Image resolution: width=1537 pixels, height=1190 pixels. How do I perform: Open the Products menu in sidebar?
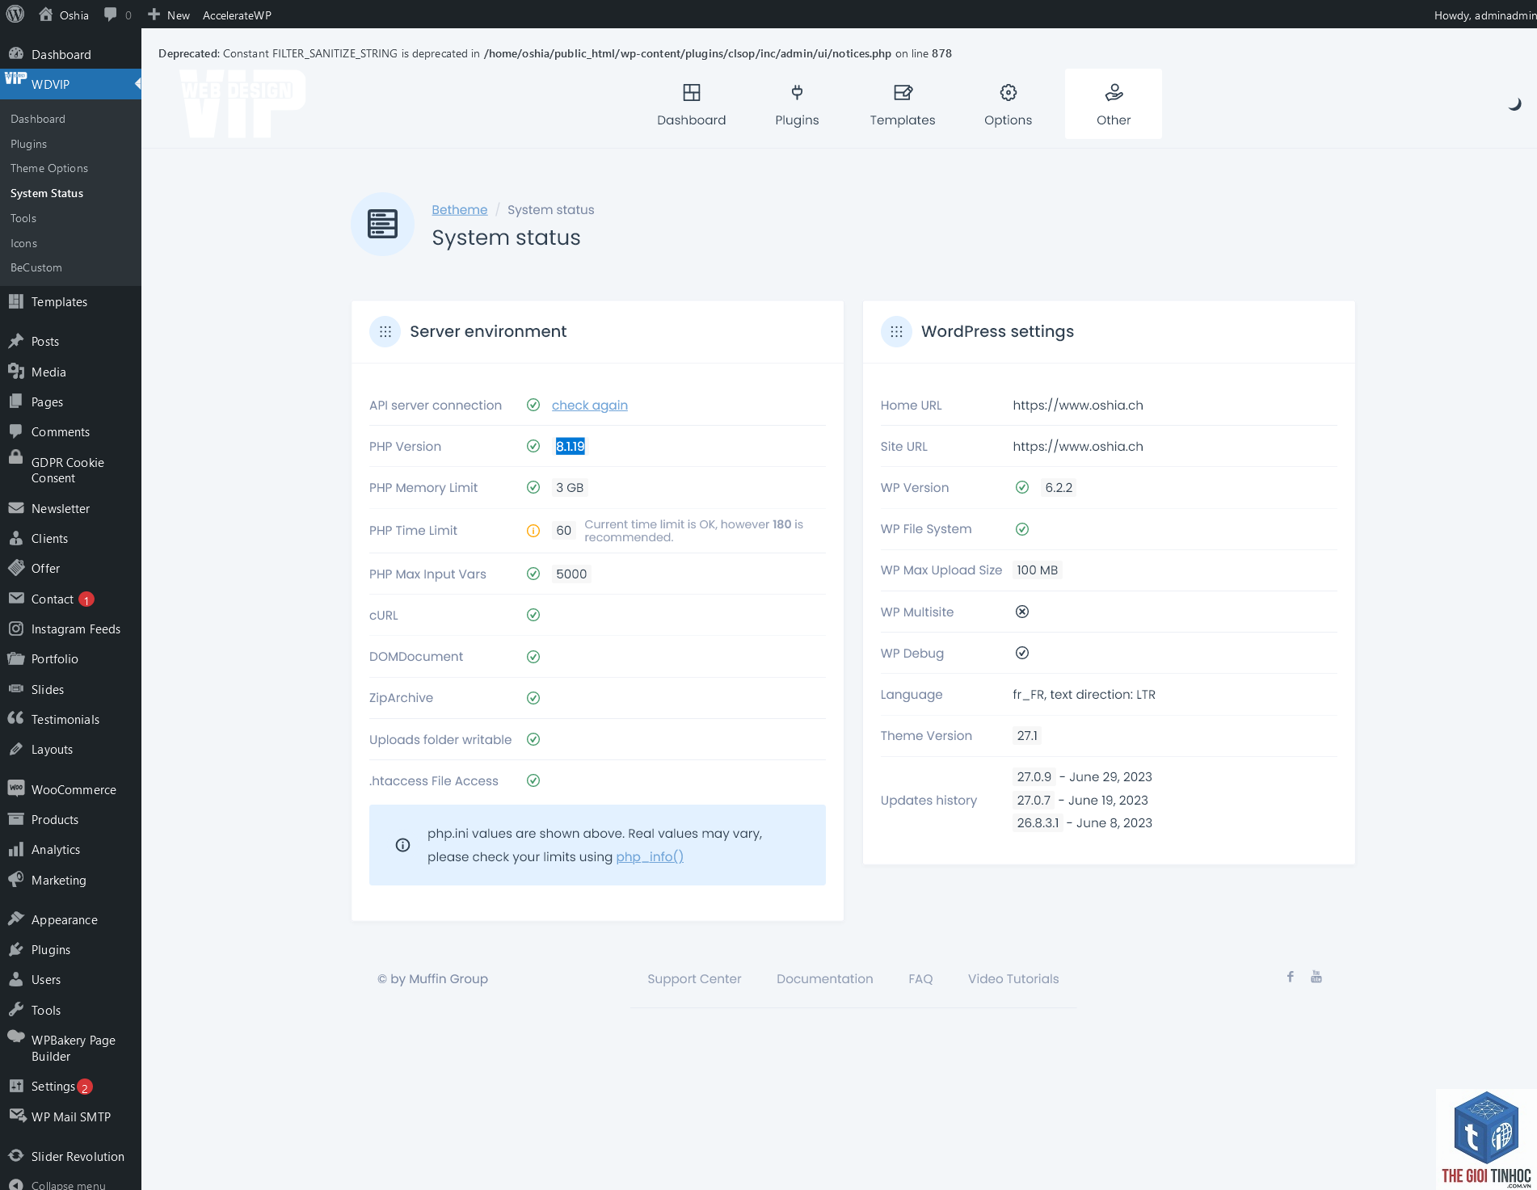(x=70, y=819)
